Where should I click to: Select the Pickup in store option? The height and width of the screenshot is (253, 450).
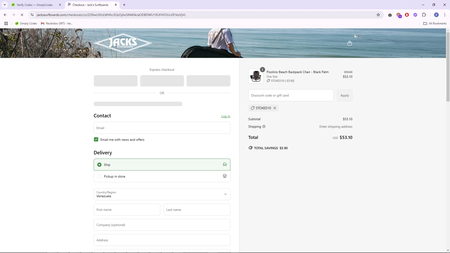pyautogui.click(x=162, y=176)
